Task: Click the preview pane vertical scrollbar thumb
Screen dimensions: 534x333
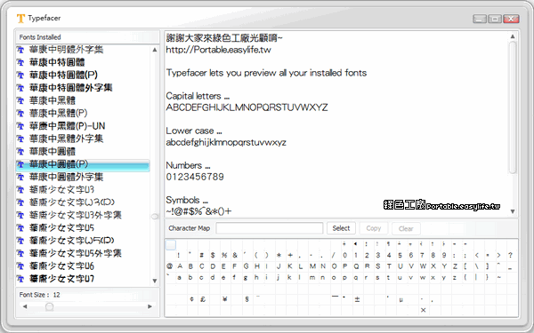Action: 513,107
